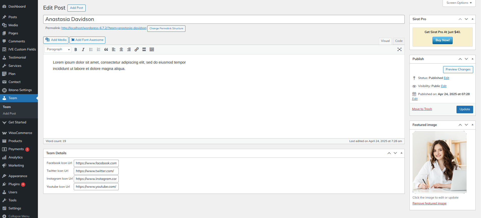Open the Paragraph format dropdown
Image resolution: width=481 pixels, height=218 pixels.
58,49
